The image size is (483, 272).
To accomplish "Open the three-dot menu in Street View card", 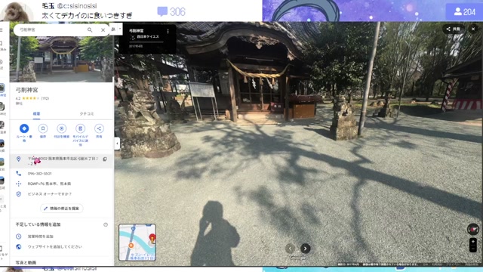I will tap(168, 31).
